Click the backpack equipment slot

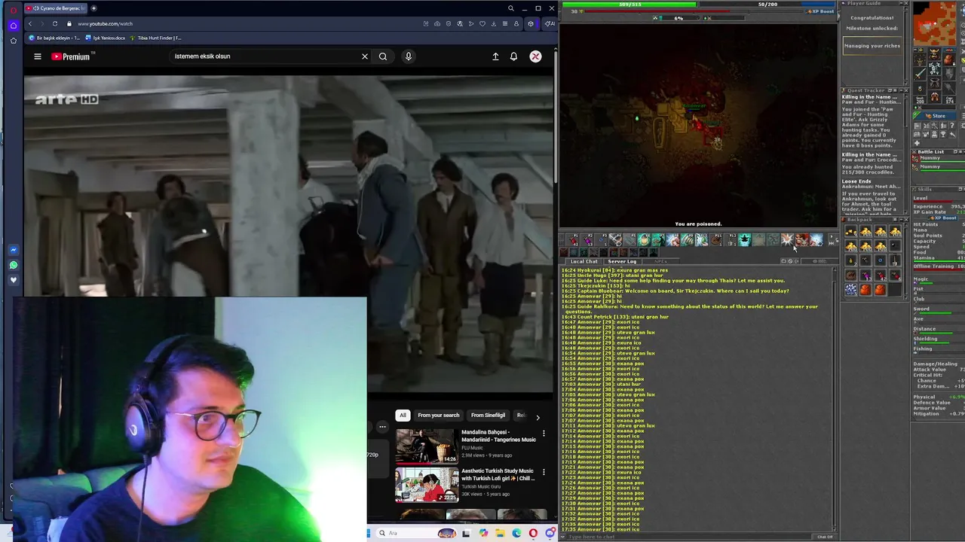tap(948, 59)
